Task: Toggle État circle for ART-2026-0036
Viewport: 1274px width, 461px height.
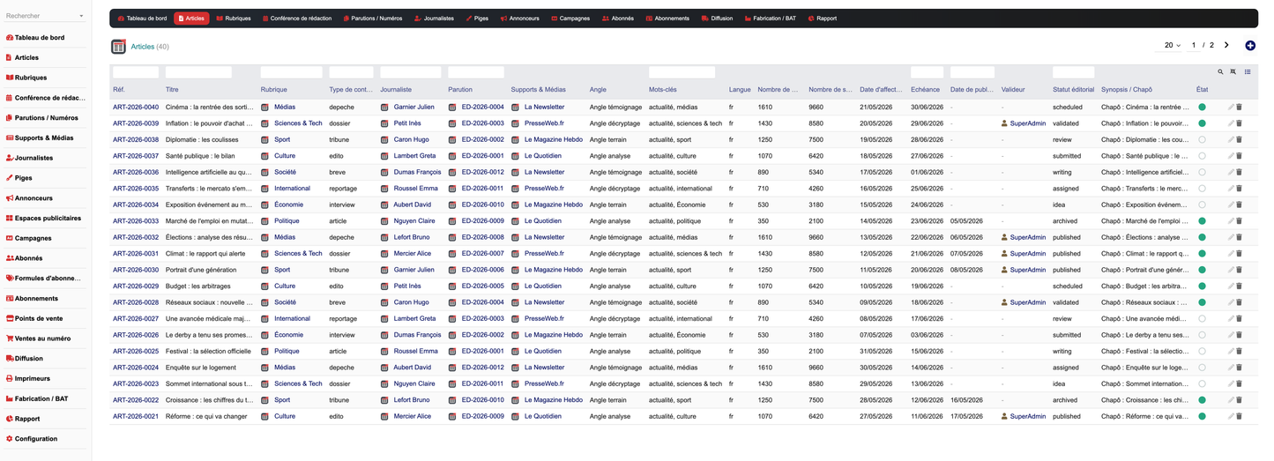Action: pyautogui.click(x=1201, y=172)
